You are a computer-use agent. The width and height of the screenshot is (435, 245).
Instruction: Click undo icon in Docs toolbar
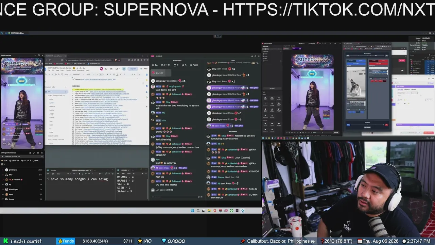(49, 75)
